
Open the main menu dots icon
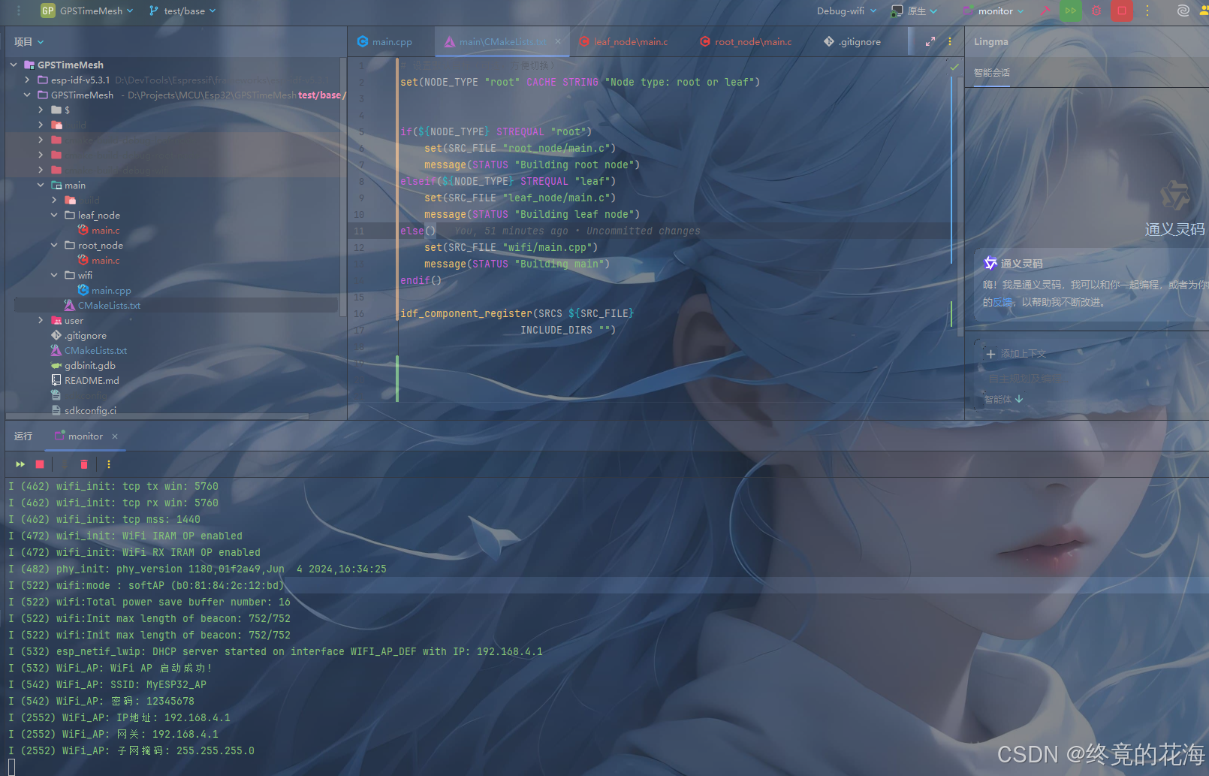(x=19, y=11)
